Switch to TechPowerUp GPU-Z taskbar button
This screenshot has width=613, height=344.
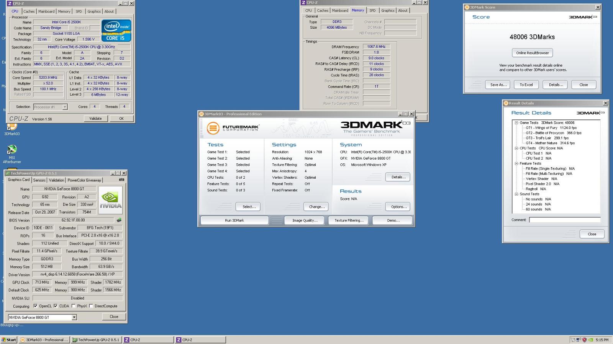click(x=96, y=340)
